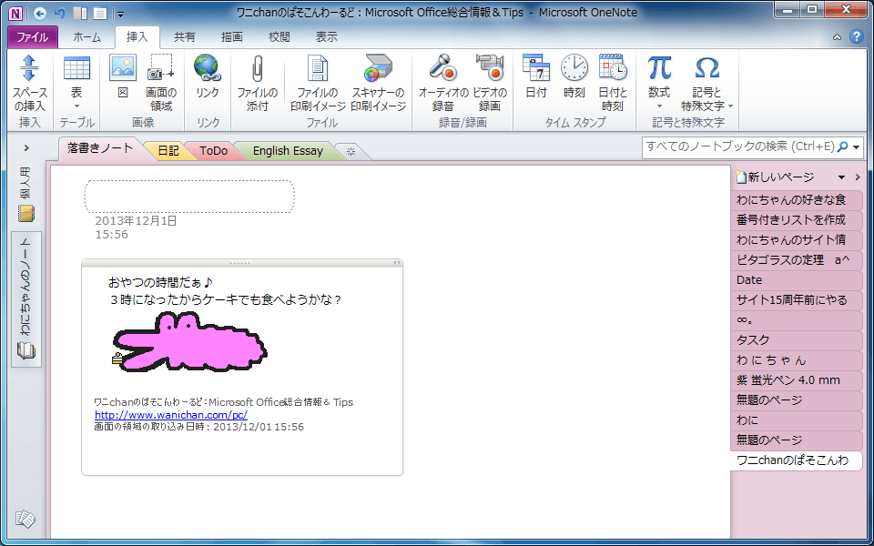Click the note container width arrows

[396, 263]
